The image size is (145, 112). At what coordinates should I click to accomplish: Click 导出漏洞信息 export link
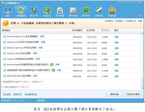[x=30, y=94]
